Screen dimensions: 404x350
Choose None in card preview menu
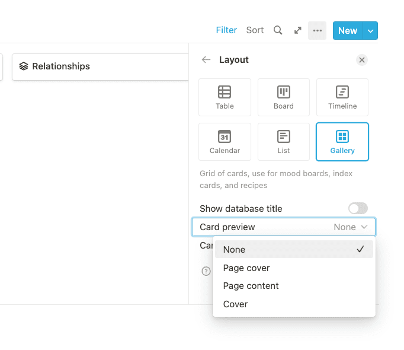[x=294, y=250]
